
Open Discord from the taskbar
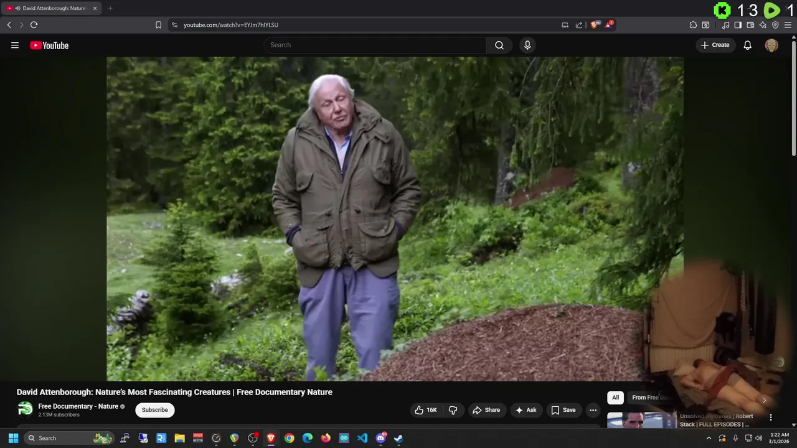click(x=380, y=438)
